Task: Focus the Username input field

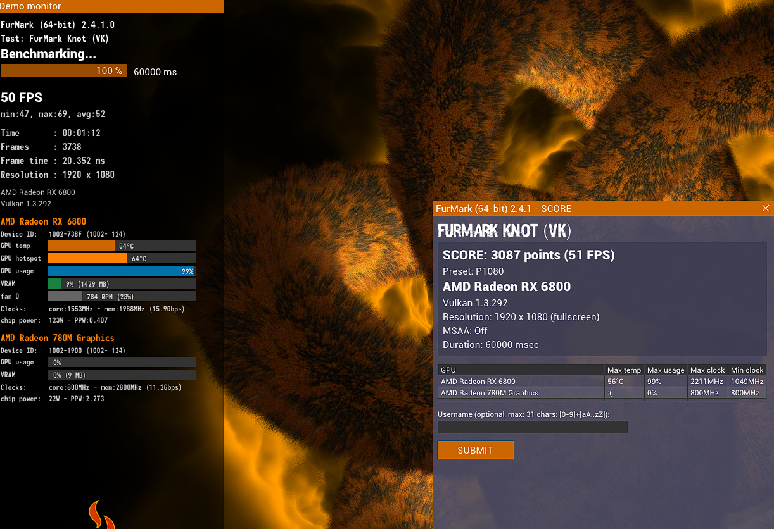Action: coord(532,427)
